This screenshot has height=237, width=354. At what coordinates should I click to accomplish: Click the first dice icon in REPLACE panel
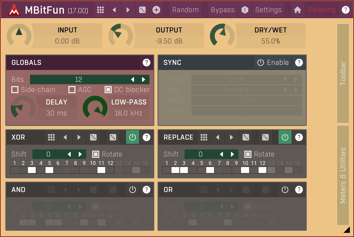pyautogui.click(x=246, y=137)
